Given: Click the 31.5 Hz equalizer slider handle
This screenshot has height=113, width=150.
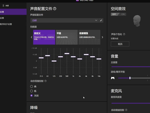Looking at the screenshot, I should pos(41,58).
